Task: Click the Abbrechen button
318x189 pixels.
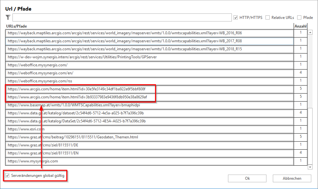Action: tap(292, 178)
